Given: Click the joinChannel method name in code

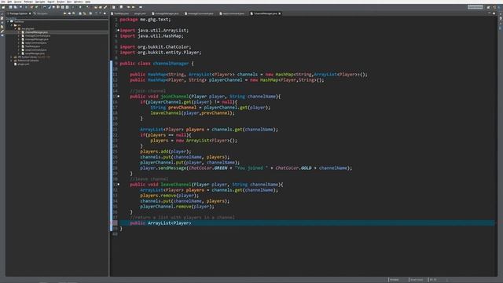Looking at the screenshot, I should click(174, 96).
